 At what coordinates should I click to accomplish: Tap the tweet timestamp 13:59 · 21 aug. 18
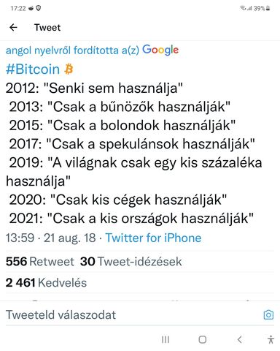tap(51, 238)
